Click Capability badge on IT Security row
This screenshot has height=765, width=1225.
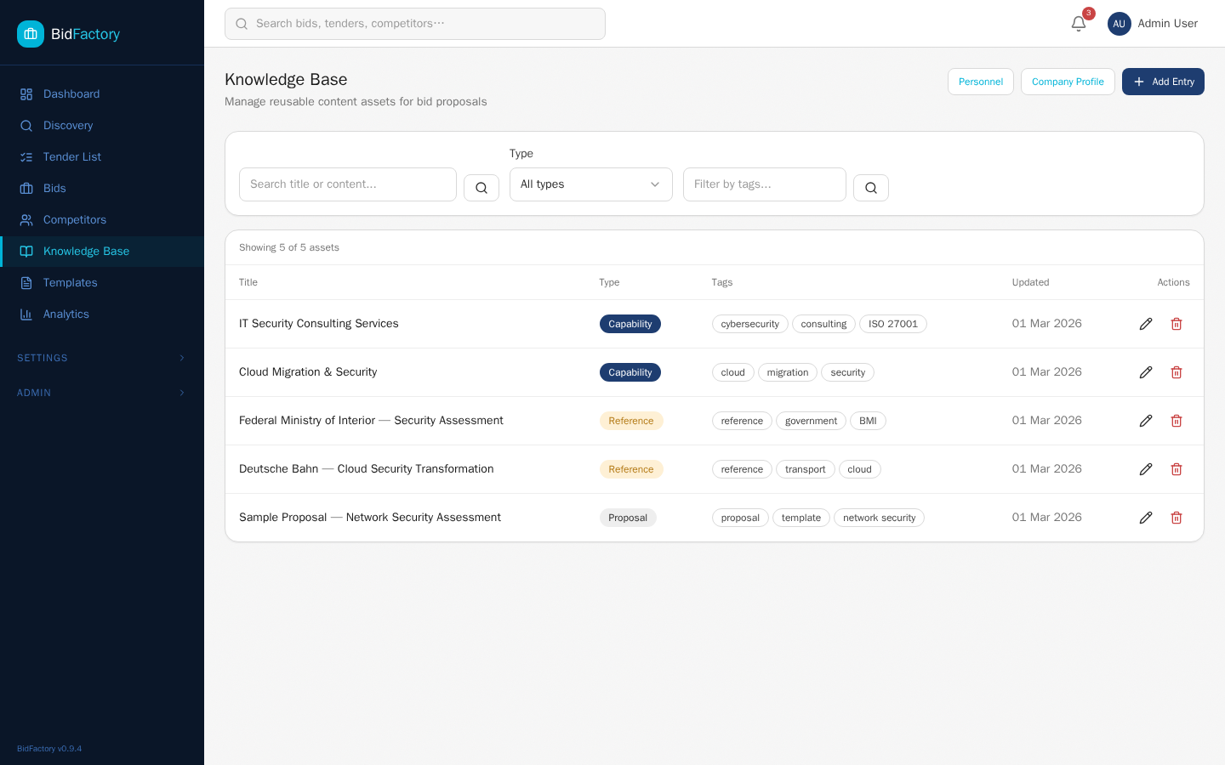[630, 324]
